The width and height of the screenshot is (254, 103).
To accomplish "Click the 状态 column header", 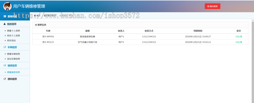I will pos(238,31).
